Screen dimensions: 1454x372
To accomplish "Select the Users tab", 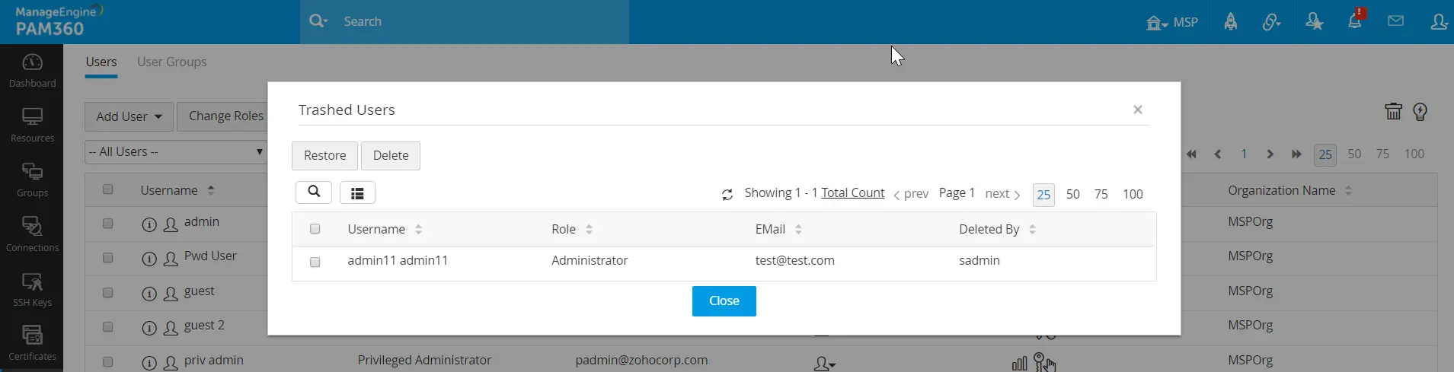I will click(x=101, y=62).
